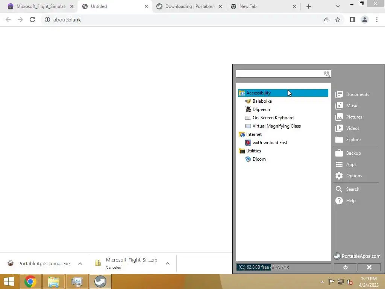Open the Action Center flag icon
The width and height of the screenshot is (385, 289).
(331, 282)
